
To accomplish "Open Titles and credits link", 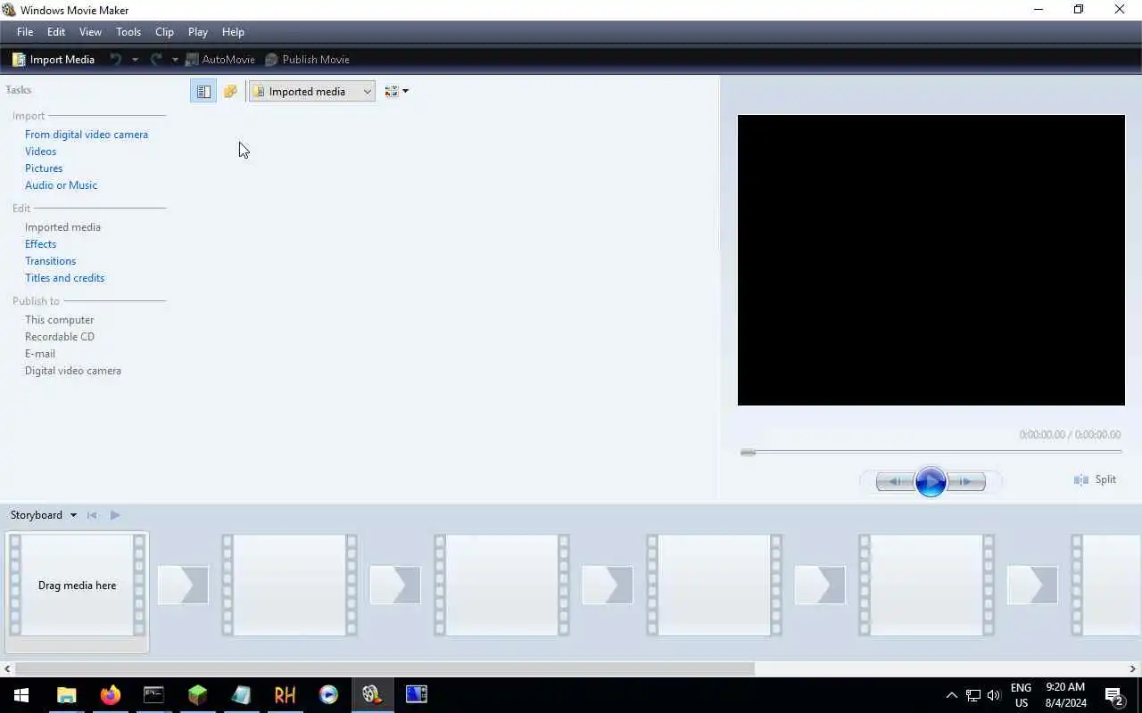I will pos(64,278).
